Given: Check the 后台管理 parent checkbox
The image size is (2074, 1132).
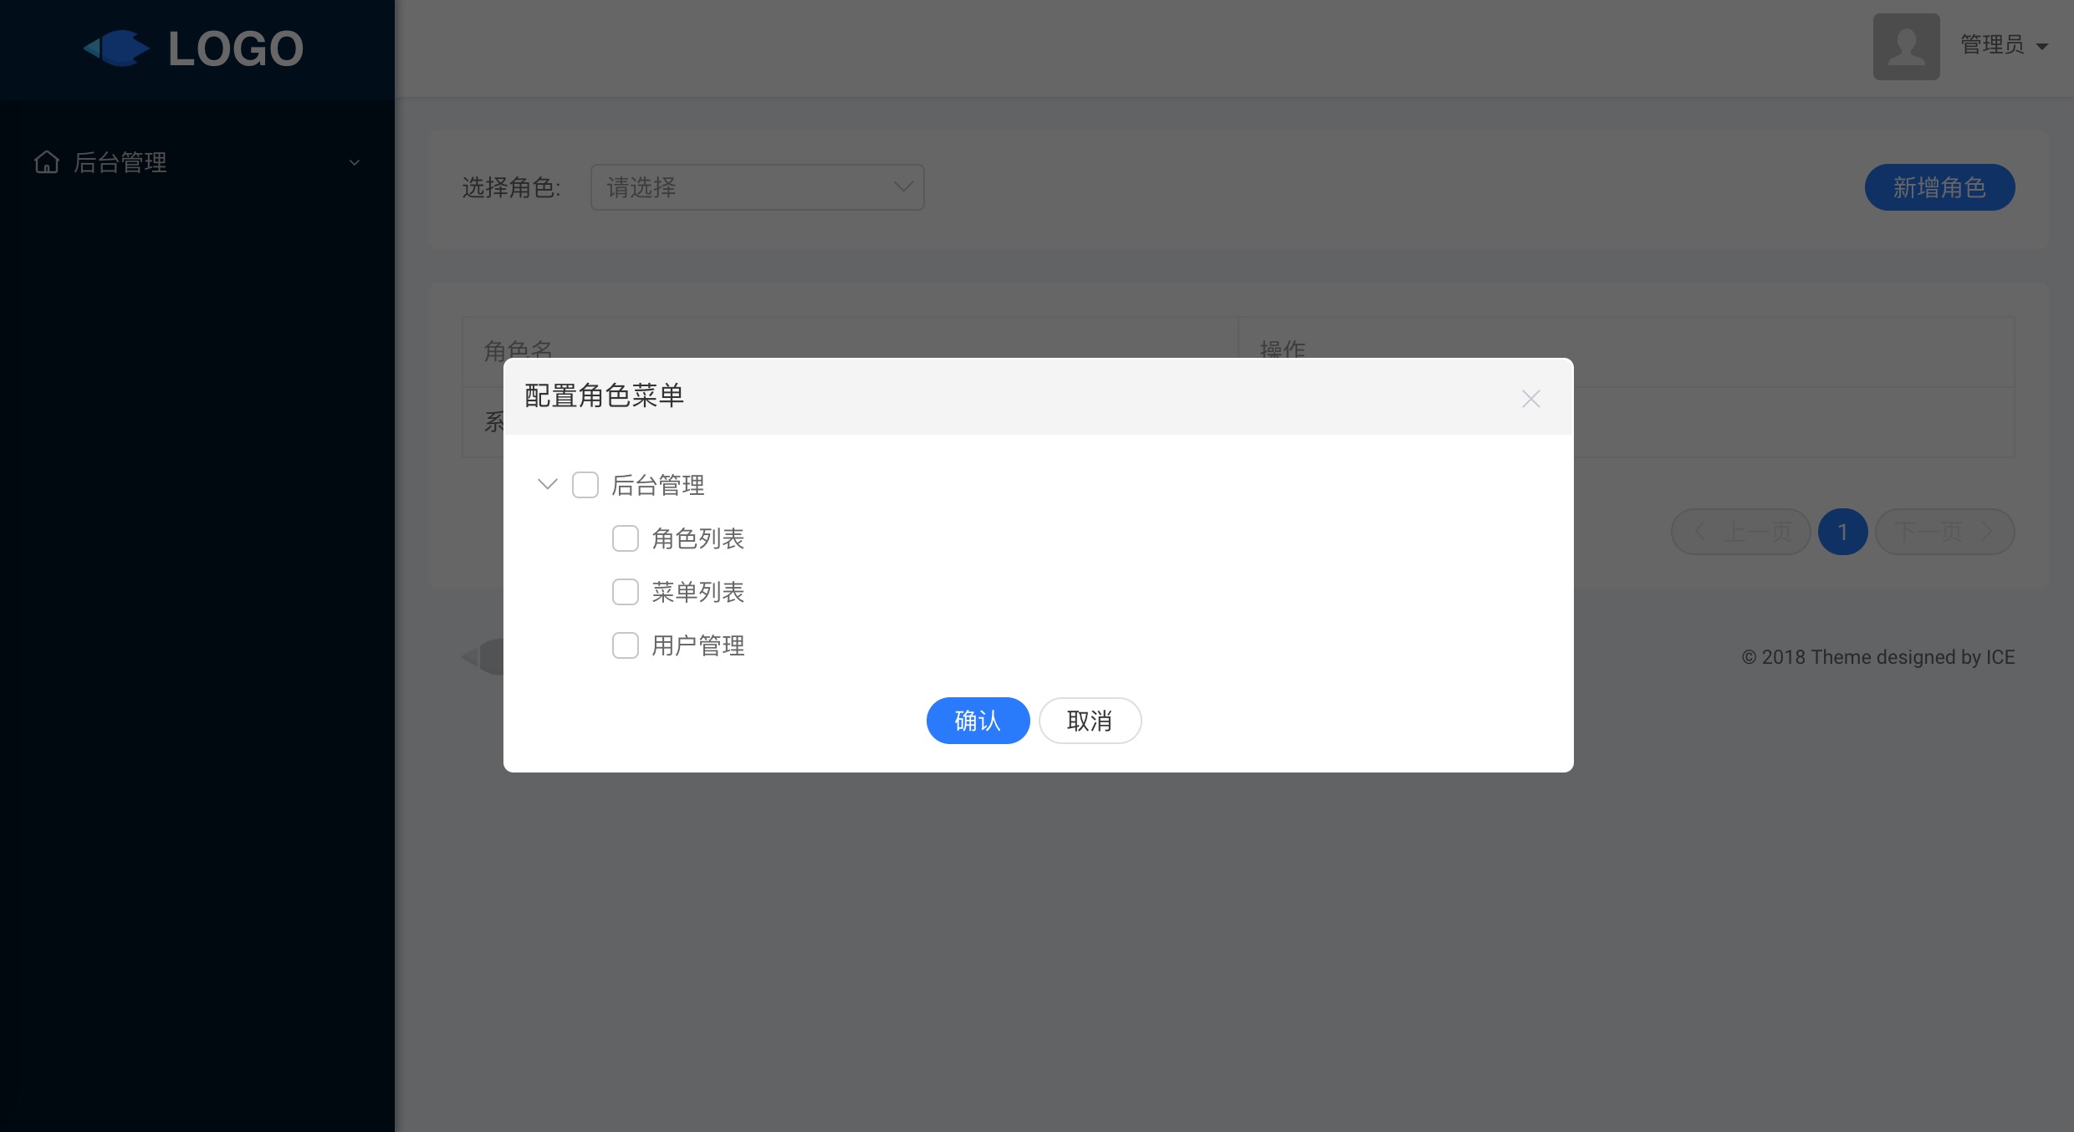Looking at the screenshot, I should (x=585, y=485).
